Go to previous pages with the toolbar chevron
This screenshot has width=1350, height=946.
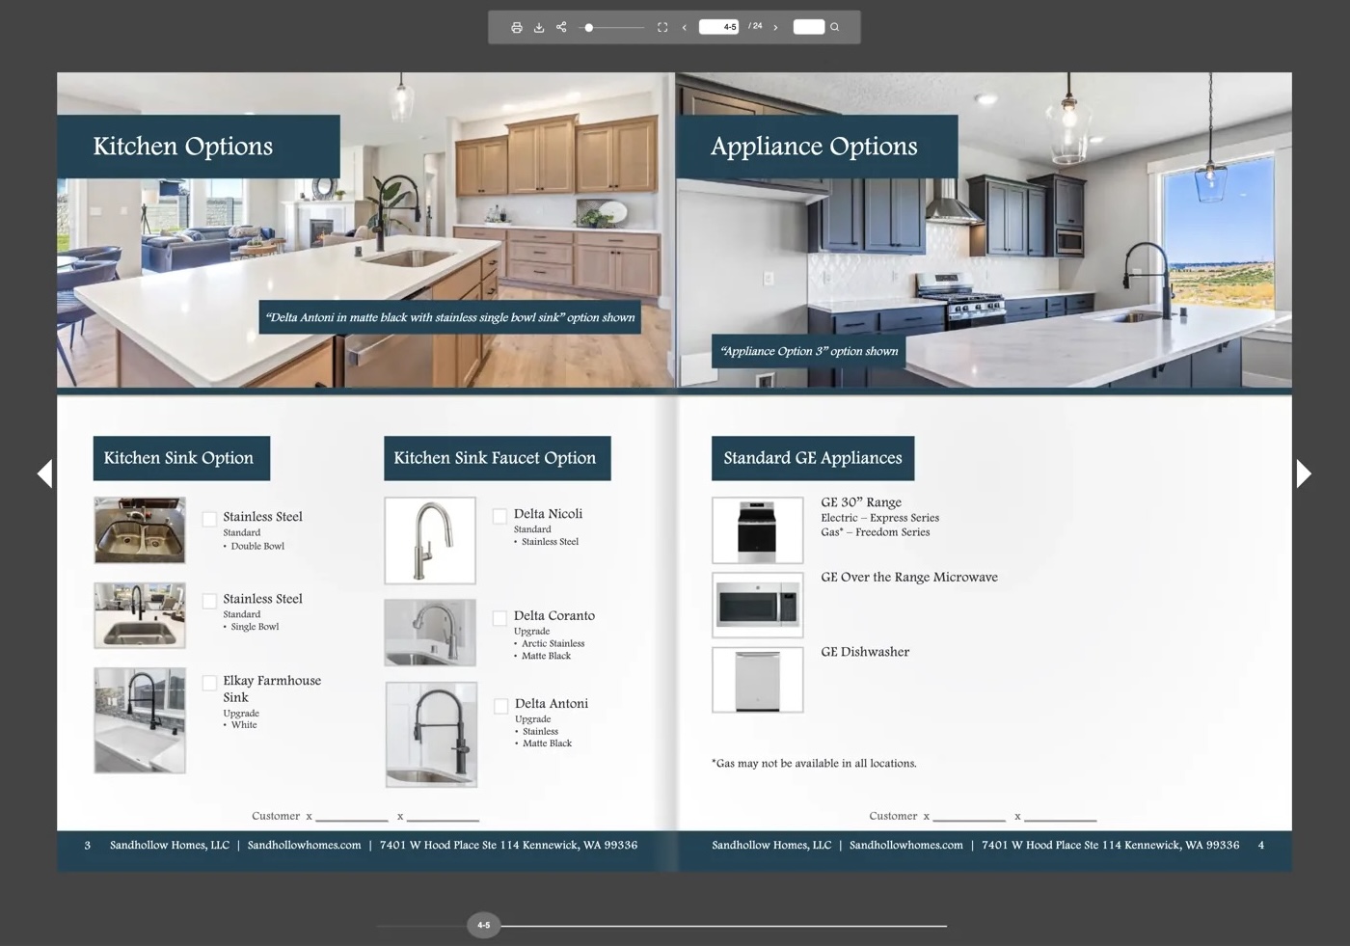(685, 28)
